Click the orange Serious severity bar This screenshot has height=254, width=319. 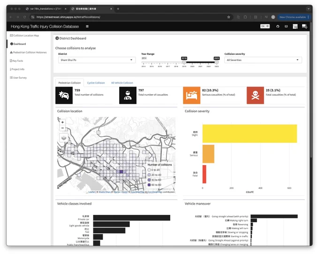208,154
